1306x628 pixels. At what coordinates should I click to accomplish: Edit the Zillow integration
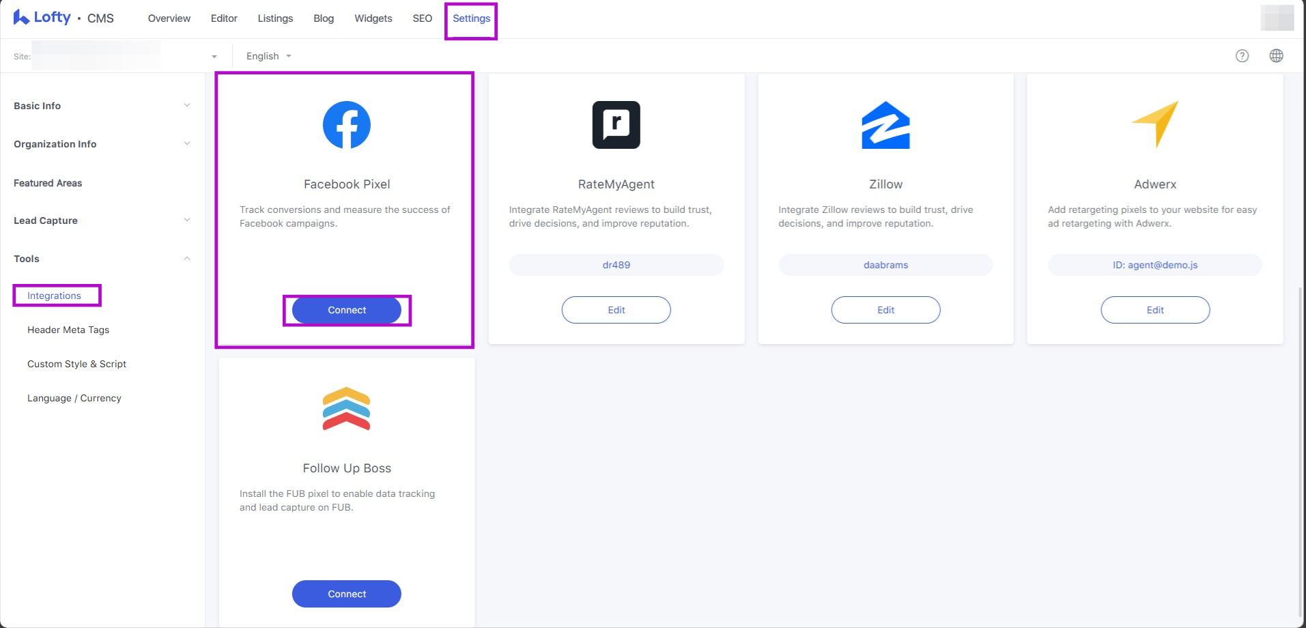coord(885,310)
